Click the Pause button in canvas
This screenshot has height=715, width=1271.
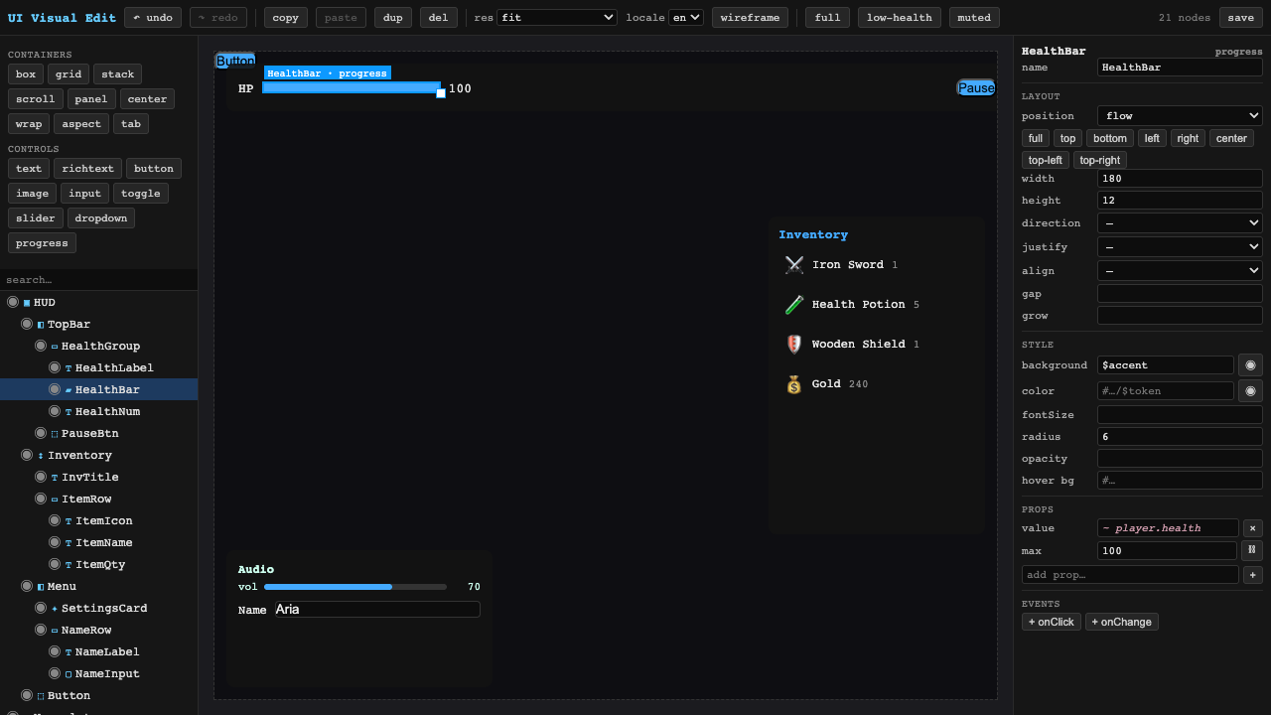[976, 88]
